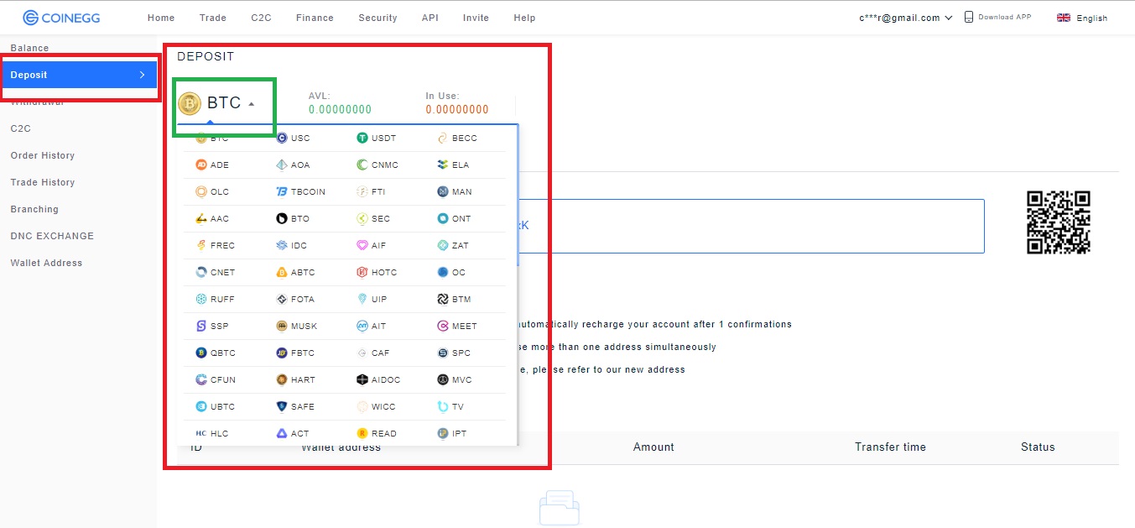The image size is (1135, 528).
Task: Click the IDC coin icon
Action: [x=282, y=245]
